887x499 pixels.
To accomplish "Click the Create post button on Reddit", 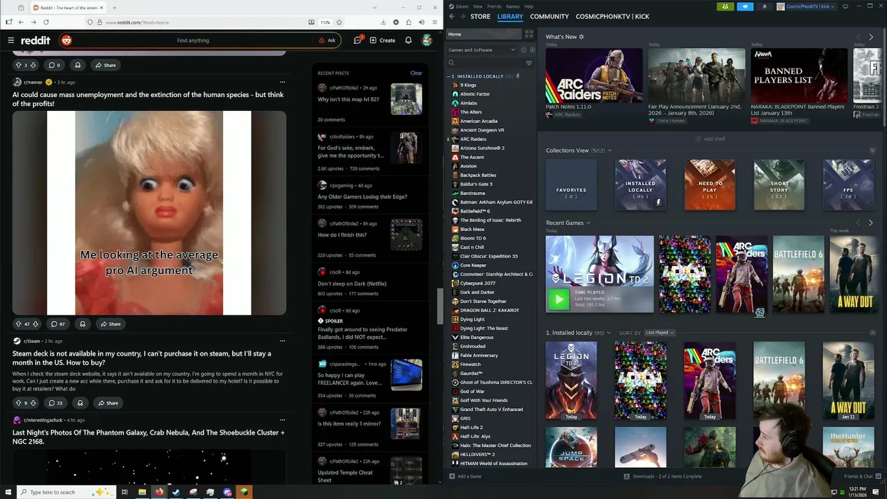I will [383, 40].
